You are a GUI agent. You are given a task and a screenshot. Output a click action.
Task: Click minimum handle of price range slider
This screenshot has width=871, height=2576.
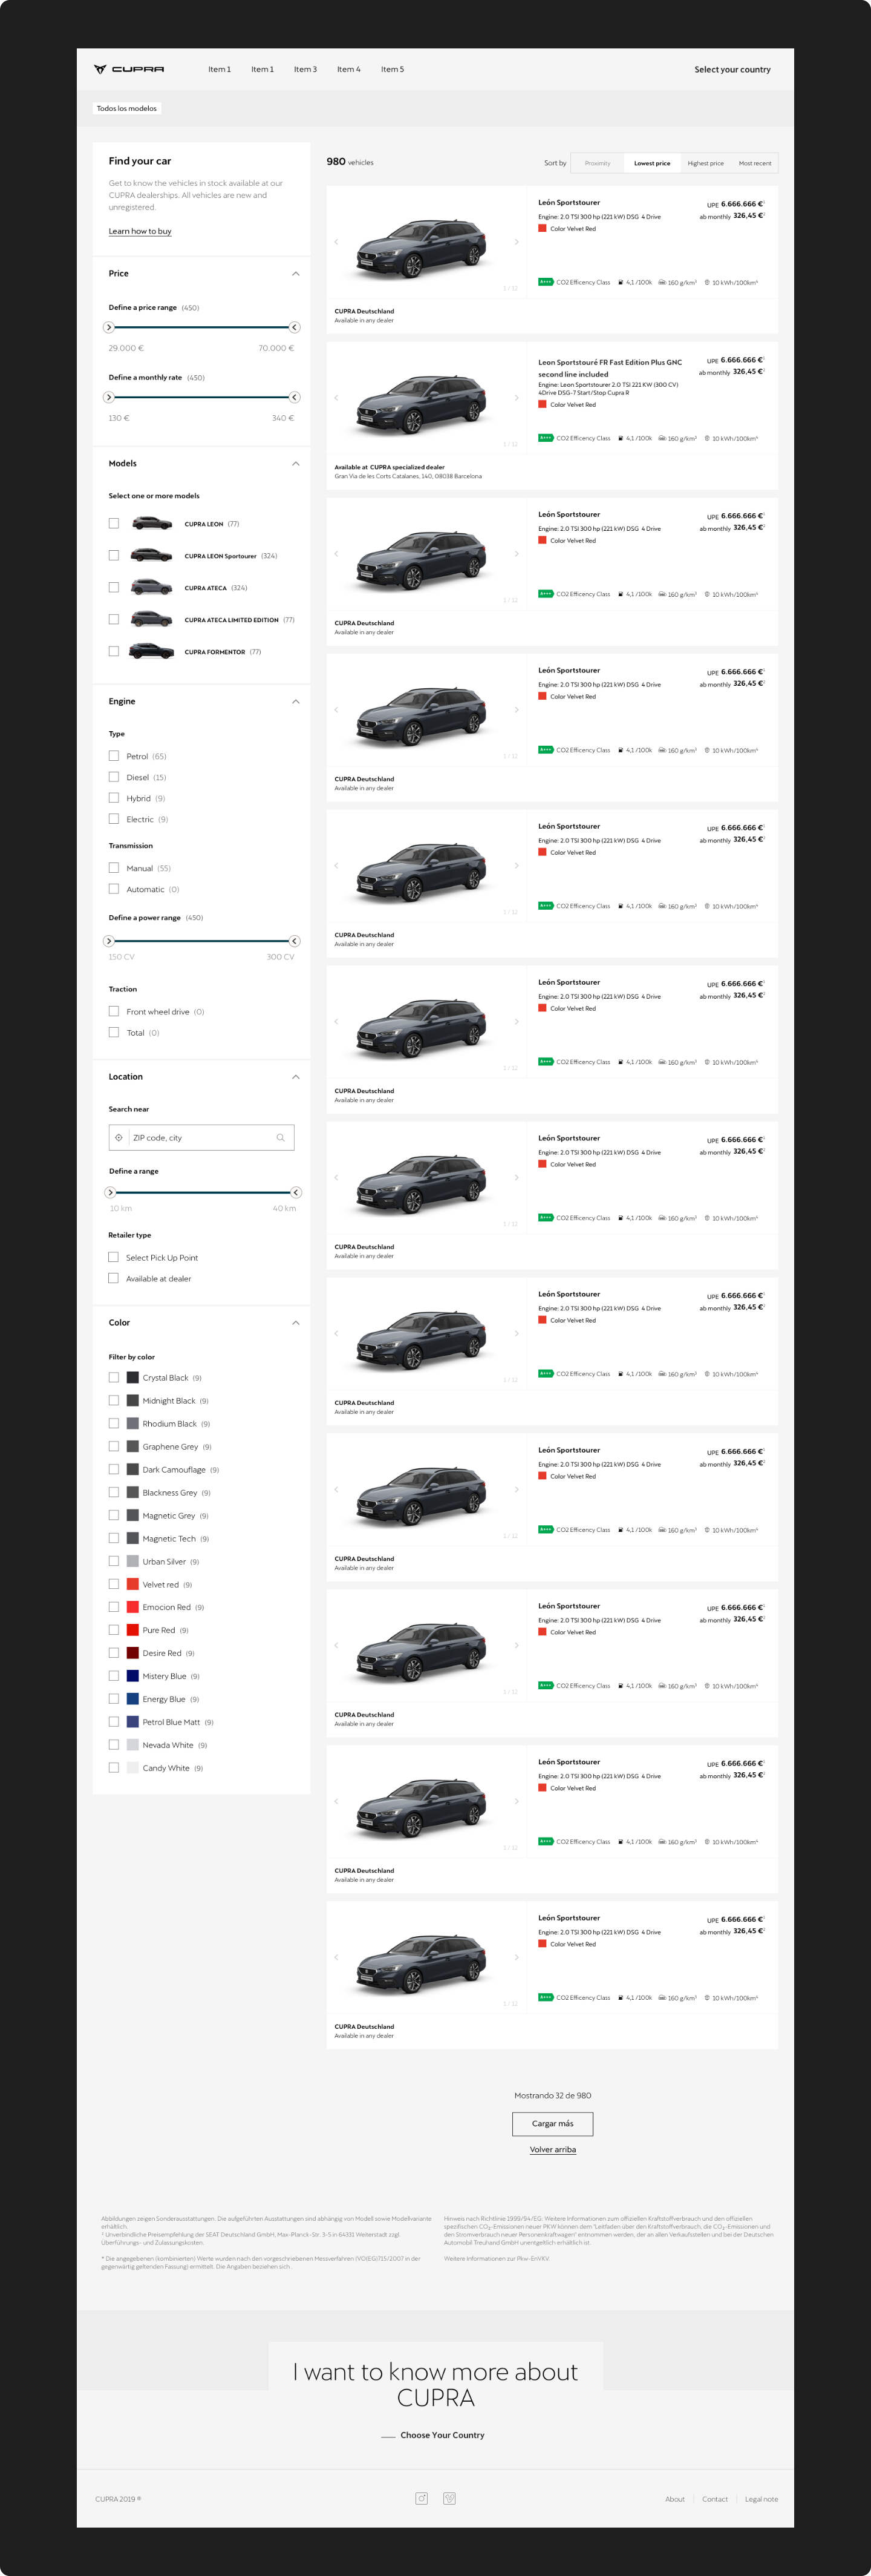[109, 327]
